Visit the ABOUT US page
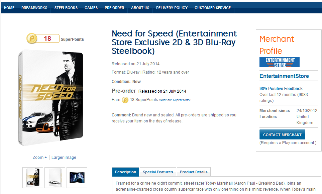This screenshot has height=194, width=322. 140,8
